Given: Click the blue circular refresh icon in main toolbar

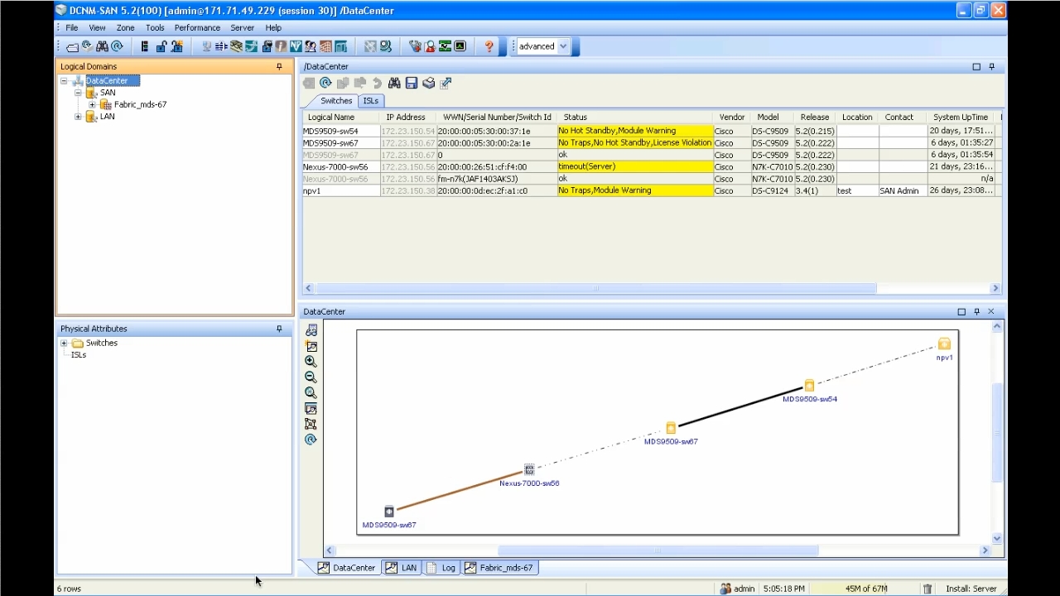Looking at the screenshot, I should point(117,46).
